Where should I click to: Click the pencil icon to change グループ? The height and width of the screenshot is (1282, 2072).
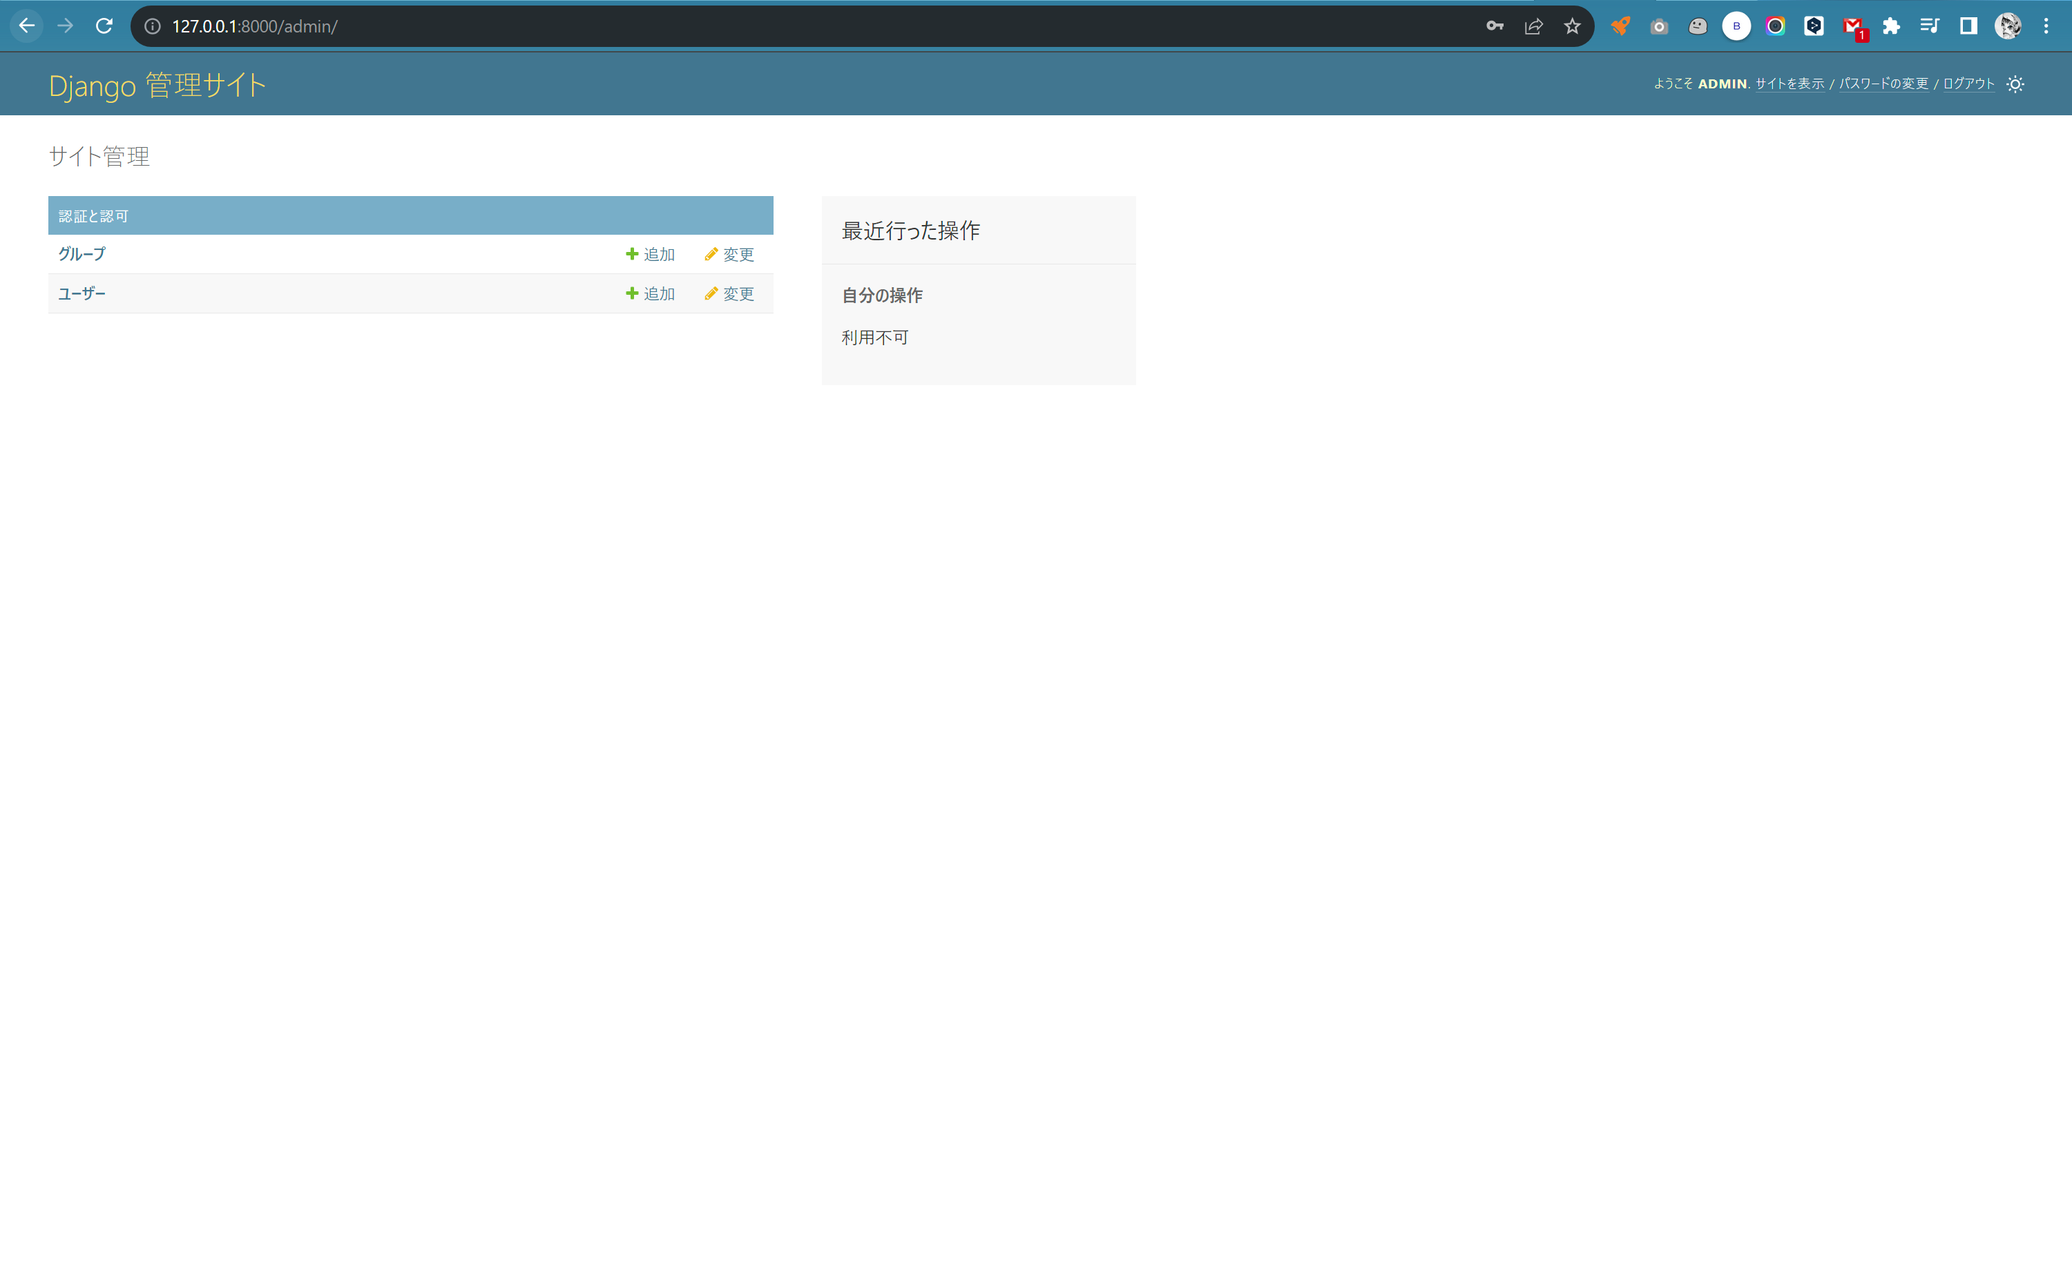pyautogui.click(x=713, y=253)
